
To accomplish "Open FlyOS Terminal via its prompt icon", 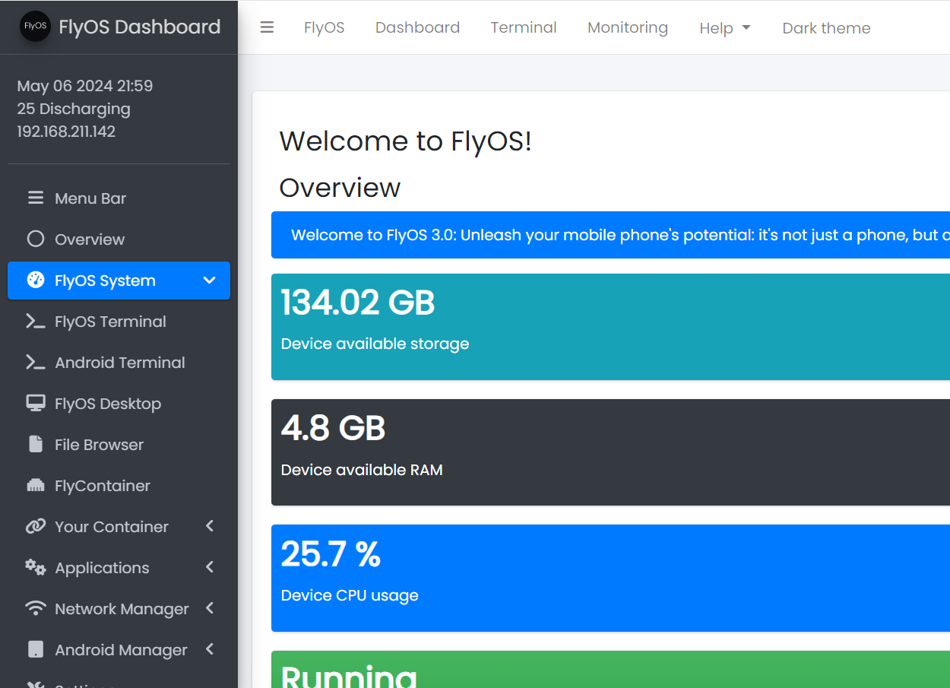I will [36, 322].
